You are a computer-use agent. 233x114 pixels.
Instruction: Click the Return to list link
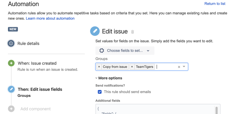215,4
